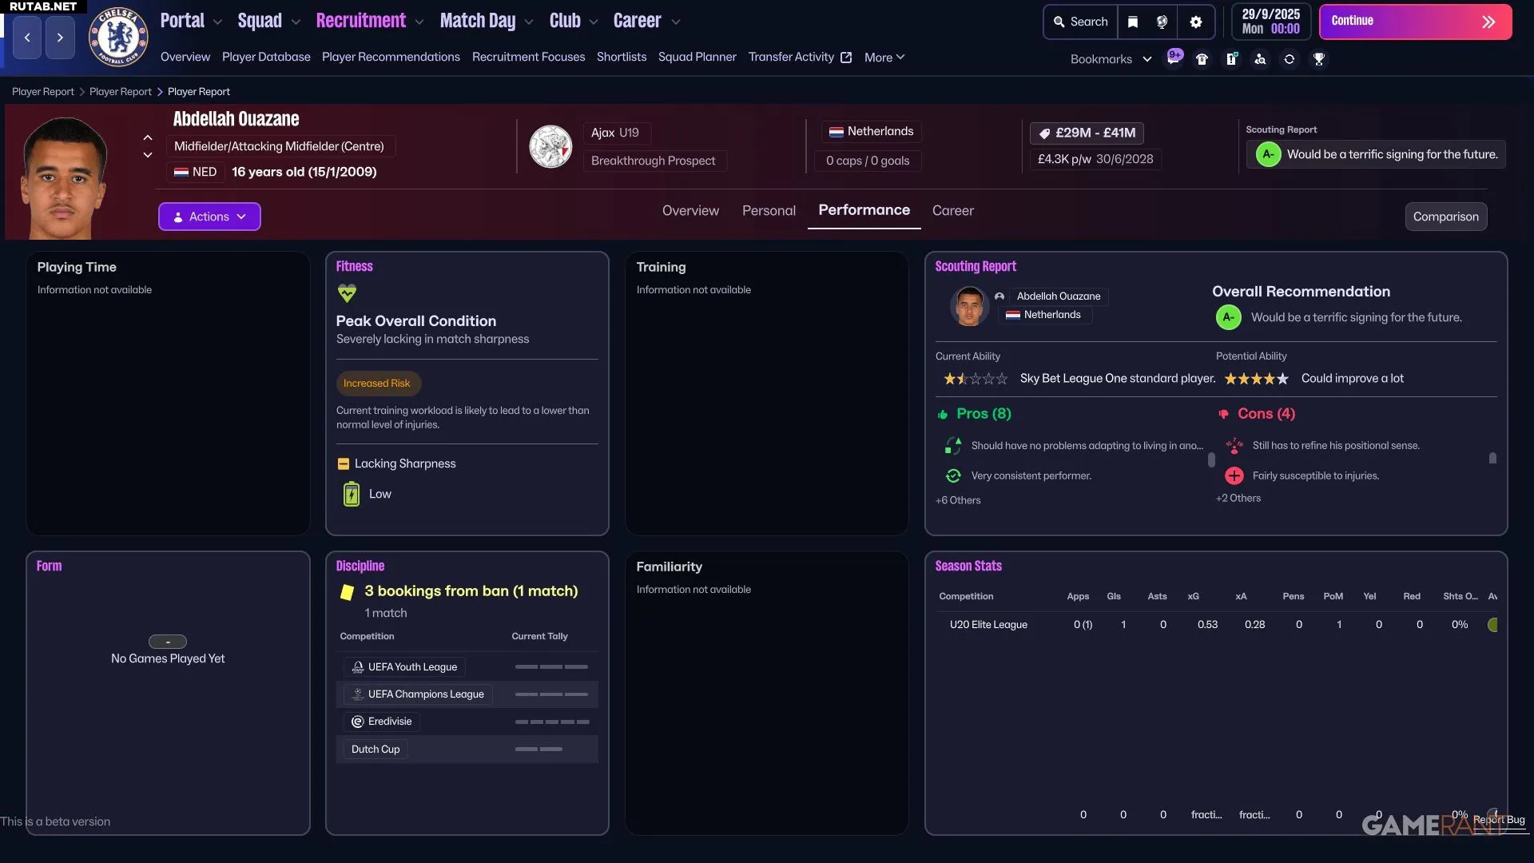This screenshot has width=1534, height=863.
Task: Click the Cons list scrollbar handle
Action: point(1492,459)
